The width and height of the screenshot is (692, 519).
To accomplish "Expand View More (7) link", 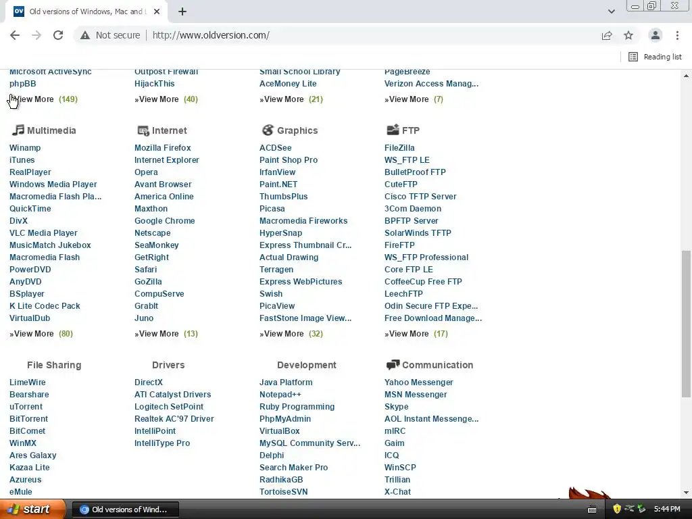I will coord(414,99).
